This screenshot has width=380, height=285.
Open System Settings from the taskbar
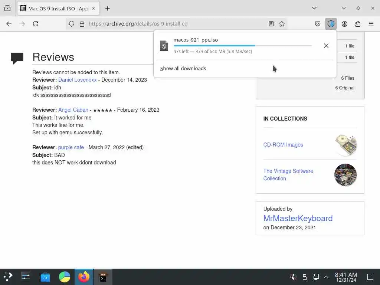pyautogui.click(x=26, y=277)
